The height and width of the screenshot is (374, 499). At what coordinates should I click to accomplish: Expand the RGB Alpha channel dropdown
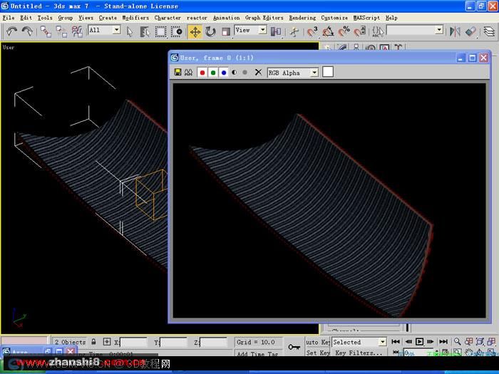point(314,73)
